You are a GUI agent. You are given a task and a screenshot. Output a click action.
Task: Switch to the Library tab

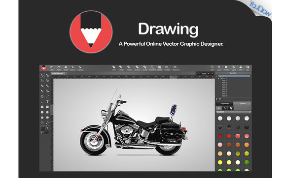pos(243,103)
